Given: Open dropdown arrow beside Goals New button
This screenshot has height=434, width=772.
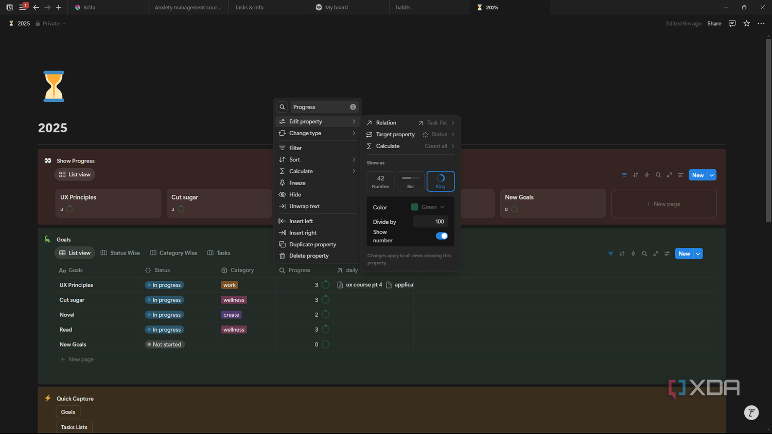Looking at the screenshot, I should point(698,254).
